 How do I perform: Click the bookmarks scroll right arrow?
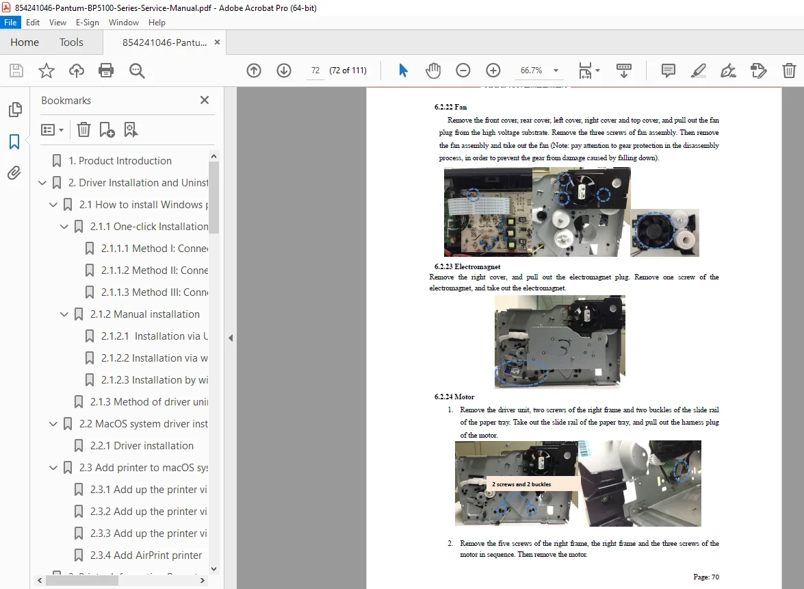click(202, 580)
